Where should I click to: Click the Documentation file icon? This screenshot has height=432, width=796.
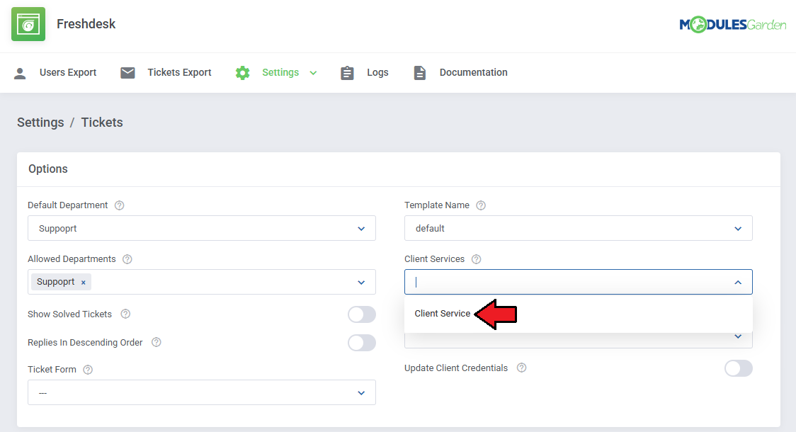(420, 73)
